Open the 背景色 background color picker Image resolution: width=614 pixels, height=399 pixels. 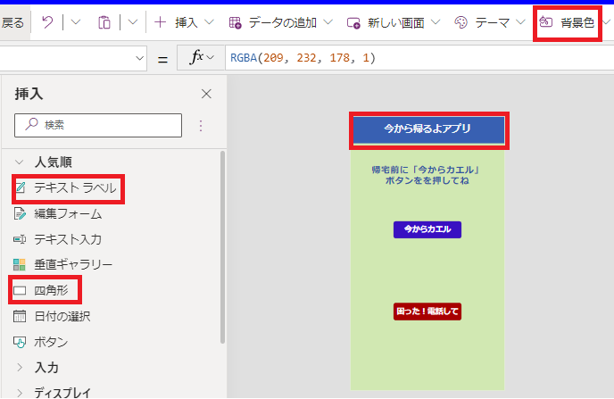(x=568, y=22)
